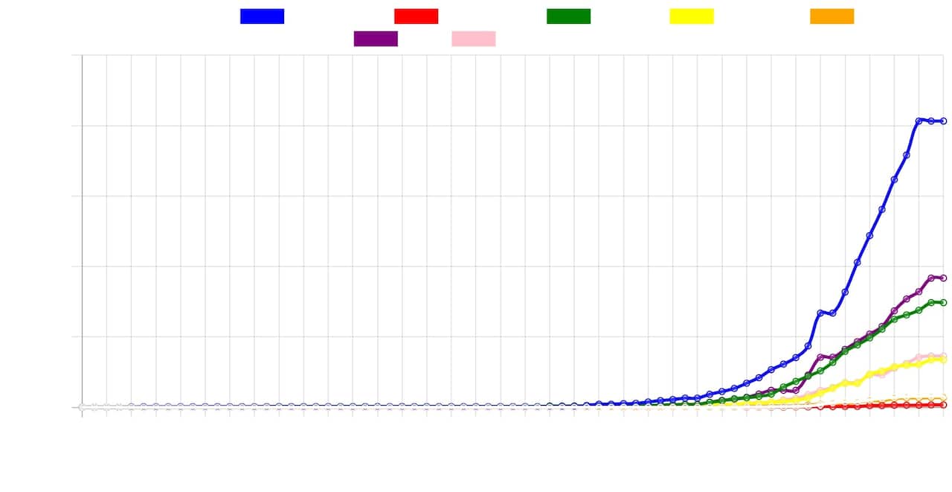Select the second-to-last purple data point
Image resolution: width=952 pixels, height=492 pixels.
point(930,278)
